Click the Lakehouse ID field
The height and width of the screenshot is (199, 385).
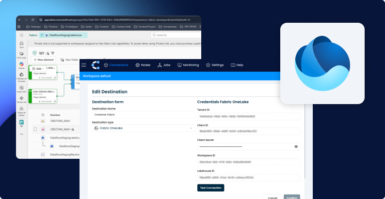click(248, 177)
